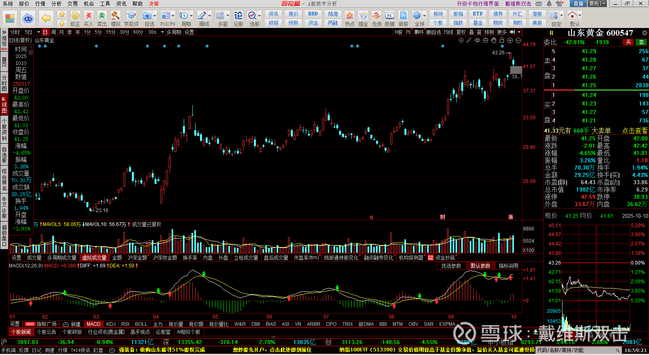
Task: Toggle the chart lock icon
Action: (x=502, y=41)
